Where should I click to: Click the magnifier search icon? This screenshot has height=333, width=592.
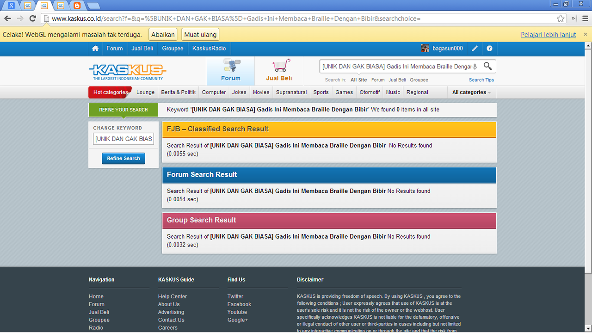tap(487, 66)
